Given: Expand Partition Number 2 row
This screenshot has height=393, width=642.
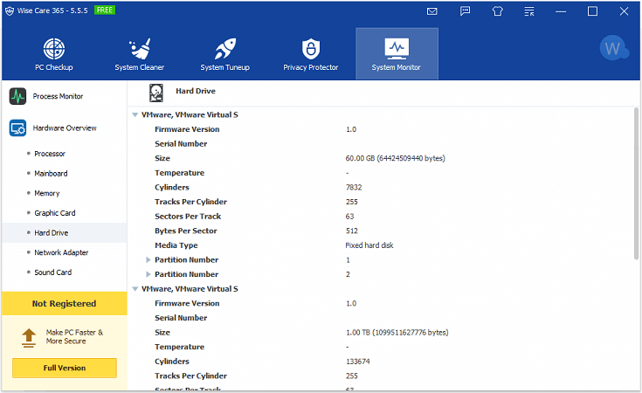Looking at the screenshot, I should (148, 274).
